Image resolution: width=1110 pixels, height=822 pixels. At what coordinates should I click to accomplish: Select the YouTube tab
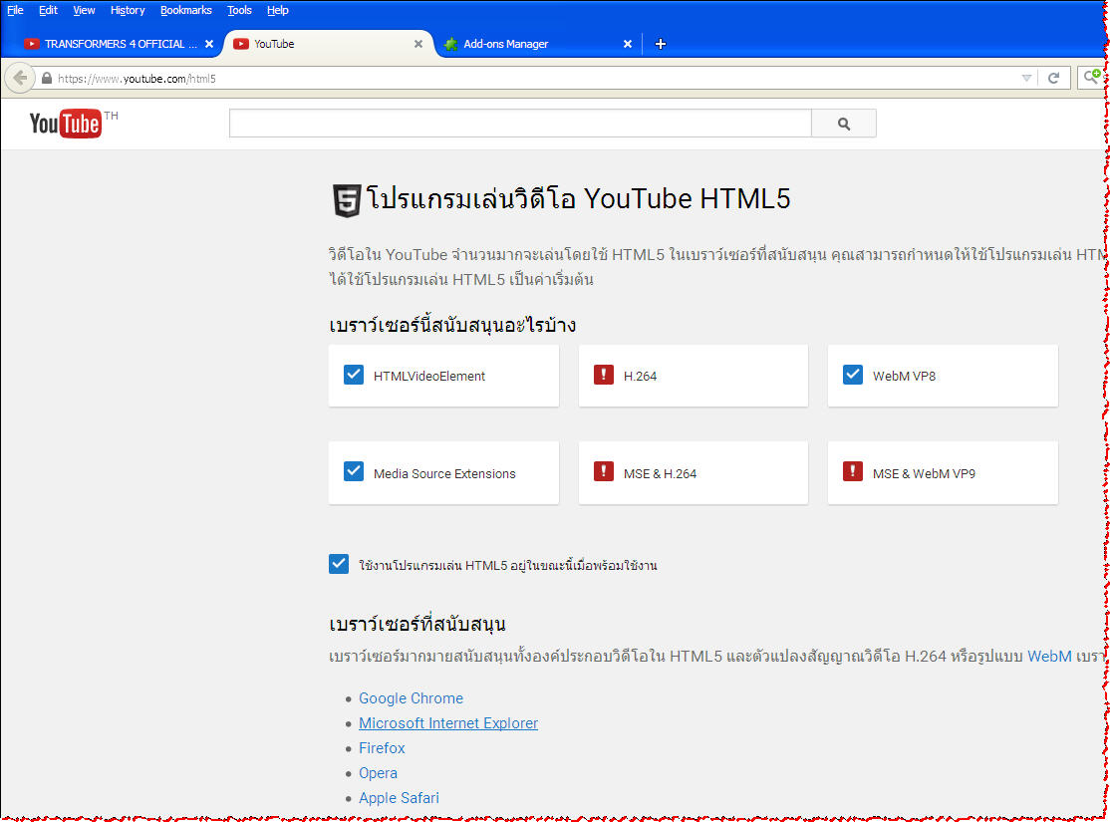point(329,44)
